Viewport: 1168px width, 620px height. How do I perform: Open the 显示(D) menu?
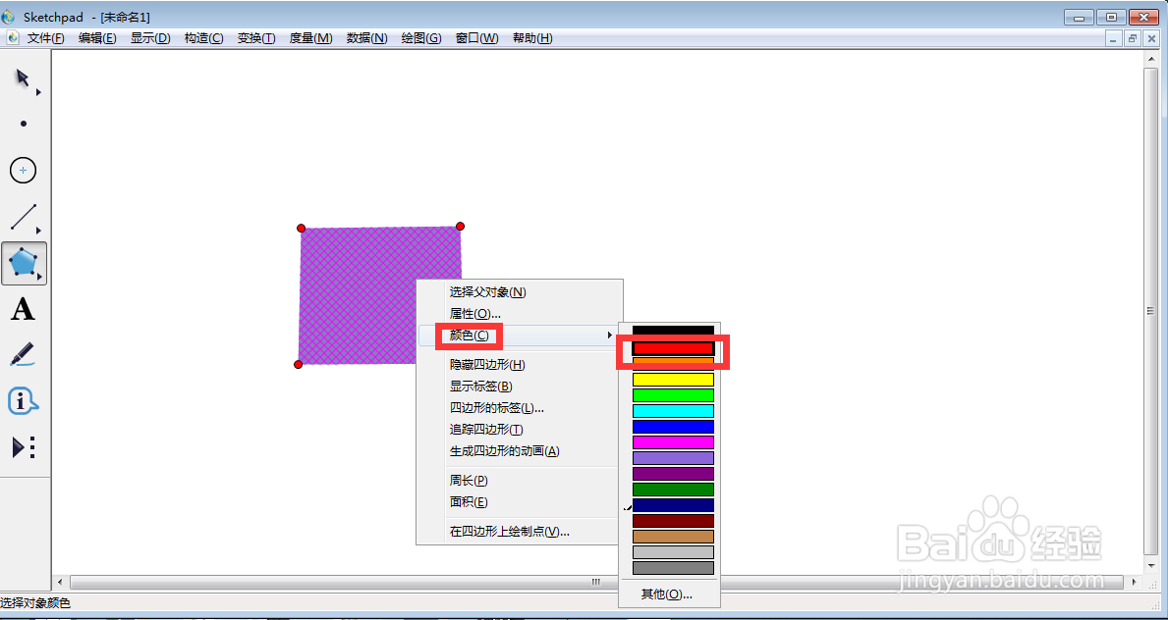[150, 38]
